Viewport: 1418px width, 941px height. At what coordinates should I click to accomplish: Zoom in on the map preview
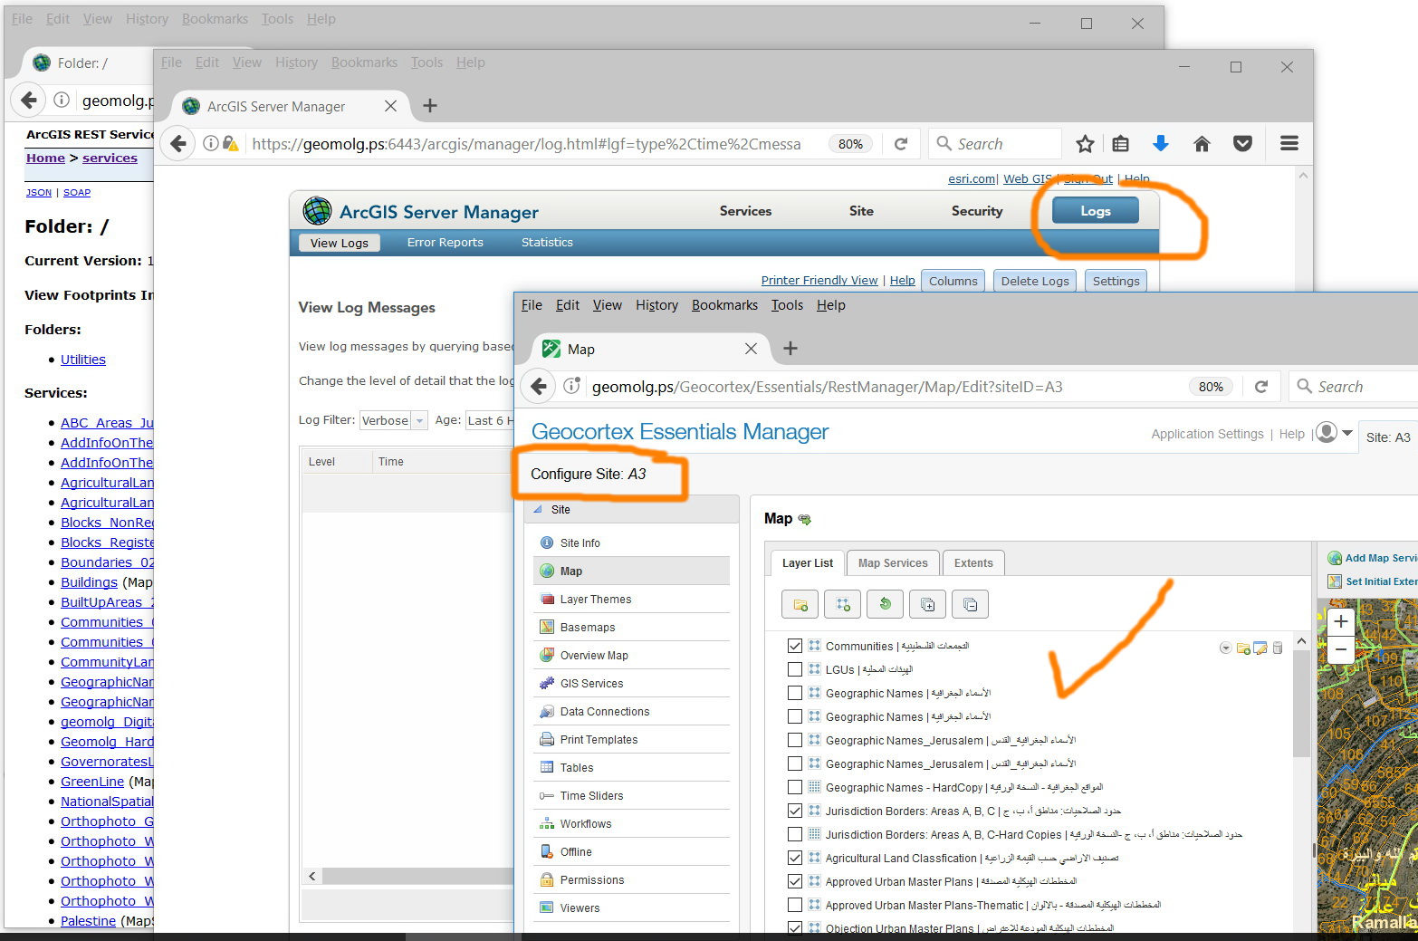point(1341,621)
